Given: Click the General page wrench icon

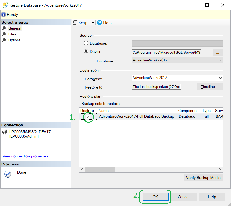Looking at the screenshot, I should (x=4, y=28).
